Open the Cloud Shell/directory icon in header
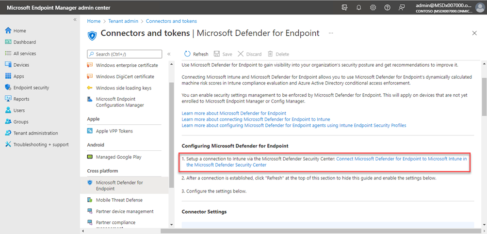487x234 pixels. point(344,8)
